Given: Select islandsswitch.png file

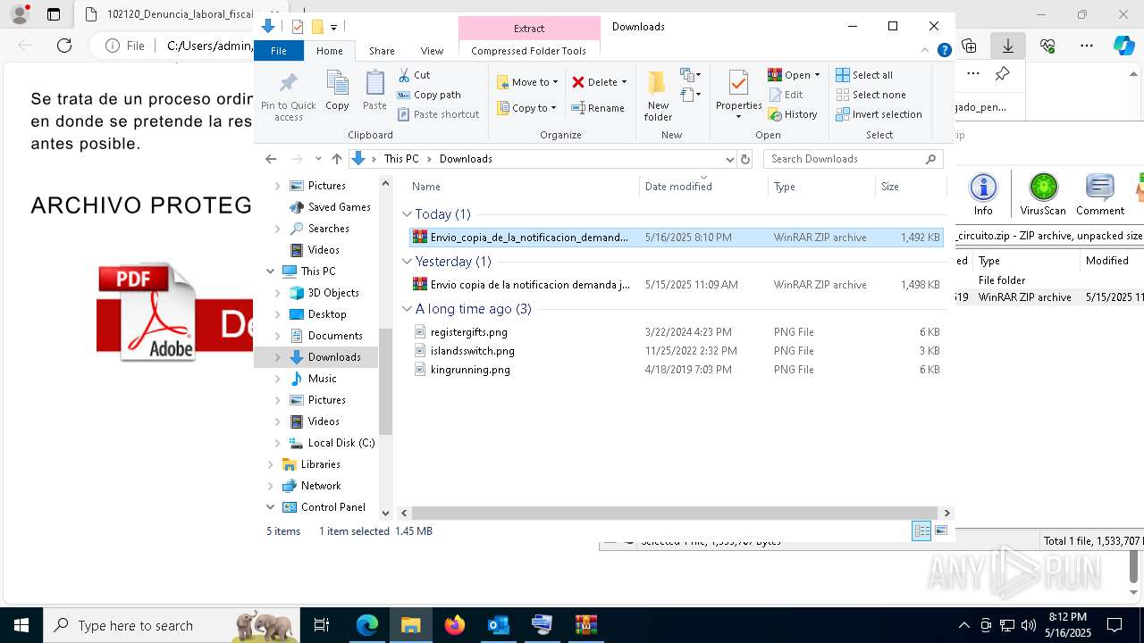Looking at the screenshot, I should (x=676, y=351).
